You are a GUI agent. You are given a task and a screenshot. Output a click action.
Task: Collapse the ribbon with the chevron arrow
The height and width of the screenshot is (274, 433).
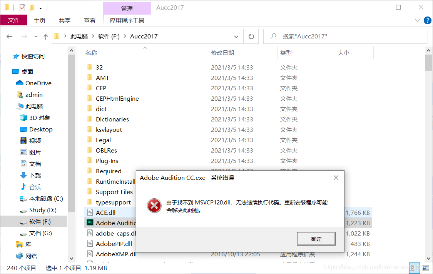pos(417,20)
